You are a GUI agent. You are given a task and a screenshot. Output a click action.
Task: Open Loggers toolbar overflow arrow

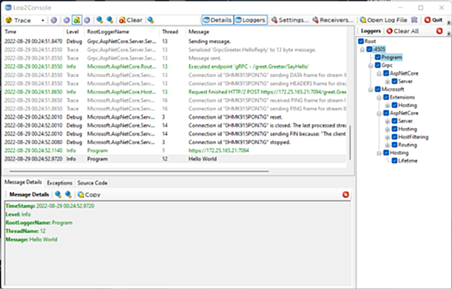click(x=449, y=33)
